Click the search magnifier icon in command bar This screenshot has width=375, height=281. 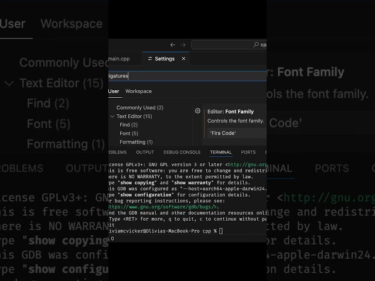(256, 44)
